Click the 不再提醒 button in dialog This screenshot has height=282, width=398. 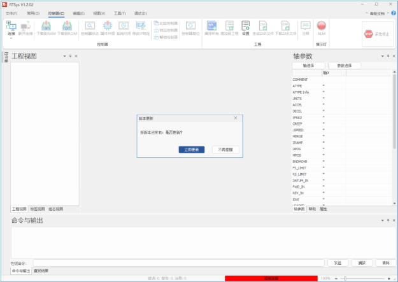pos(225,150)
